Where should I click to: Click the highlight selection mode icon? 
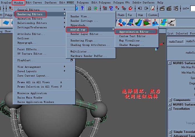point(96,8)
